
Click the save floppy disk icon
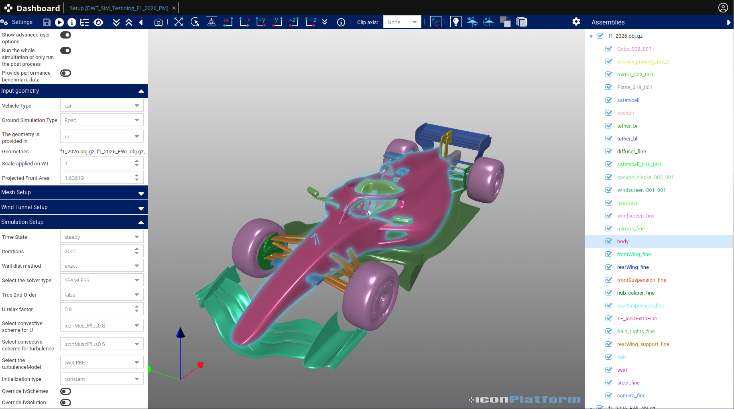pyautogui.click(x=47, y=22)
